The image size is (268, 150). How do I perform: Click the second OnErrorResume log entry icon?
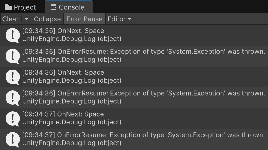(12, 98)
